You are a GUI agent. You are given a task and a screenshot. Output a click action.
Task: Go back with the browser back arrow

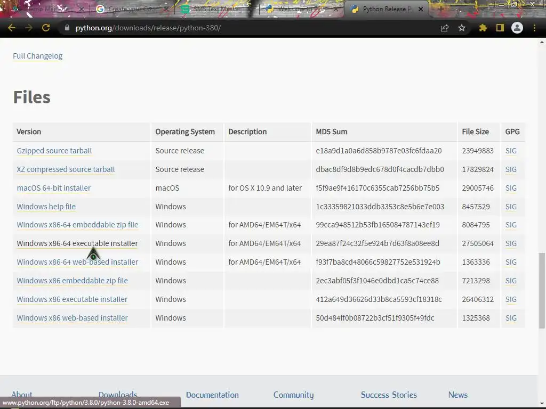(x=12, y=28)
